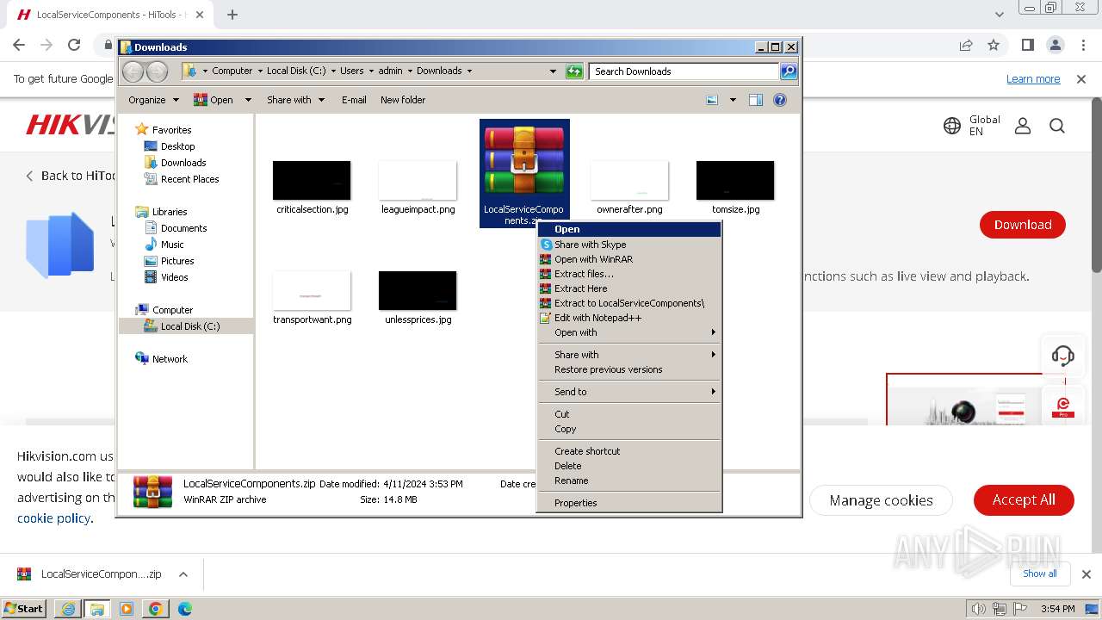Select Desktop in navigation pane
This screenshot has height=620, width=1102.
pyautogui.click(x=177, y=146)
